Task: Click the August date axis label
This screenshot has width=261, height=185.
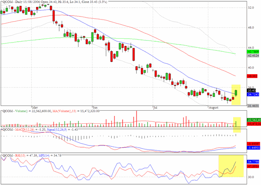Action: tap(214, 108)
